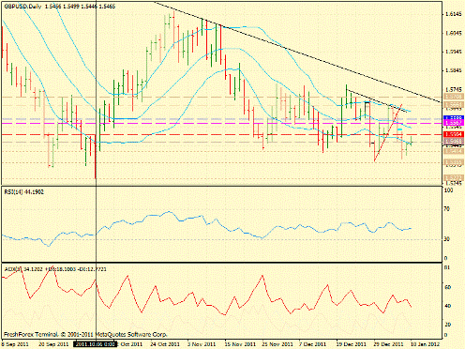The image size is (465, 349).
Task: Click the 24 Oct 2011 date label
Action: pyautogui.click(x=165, y=344)
